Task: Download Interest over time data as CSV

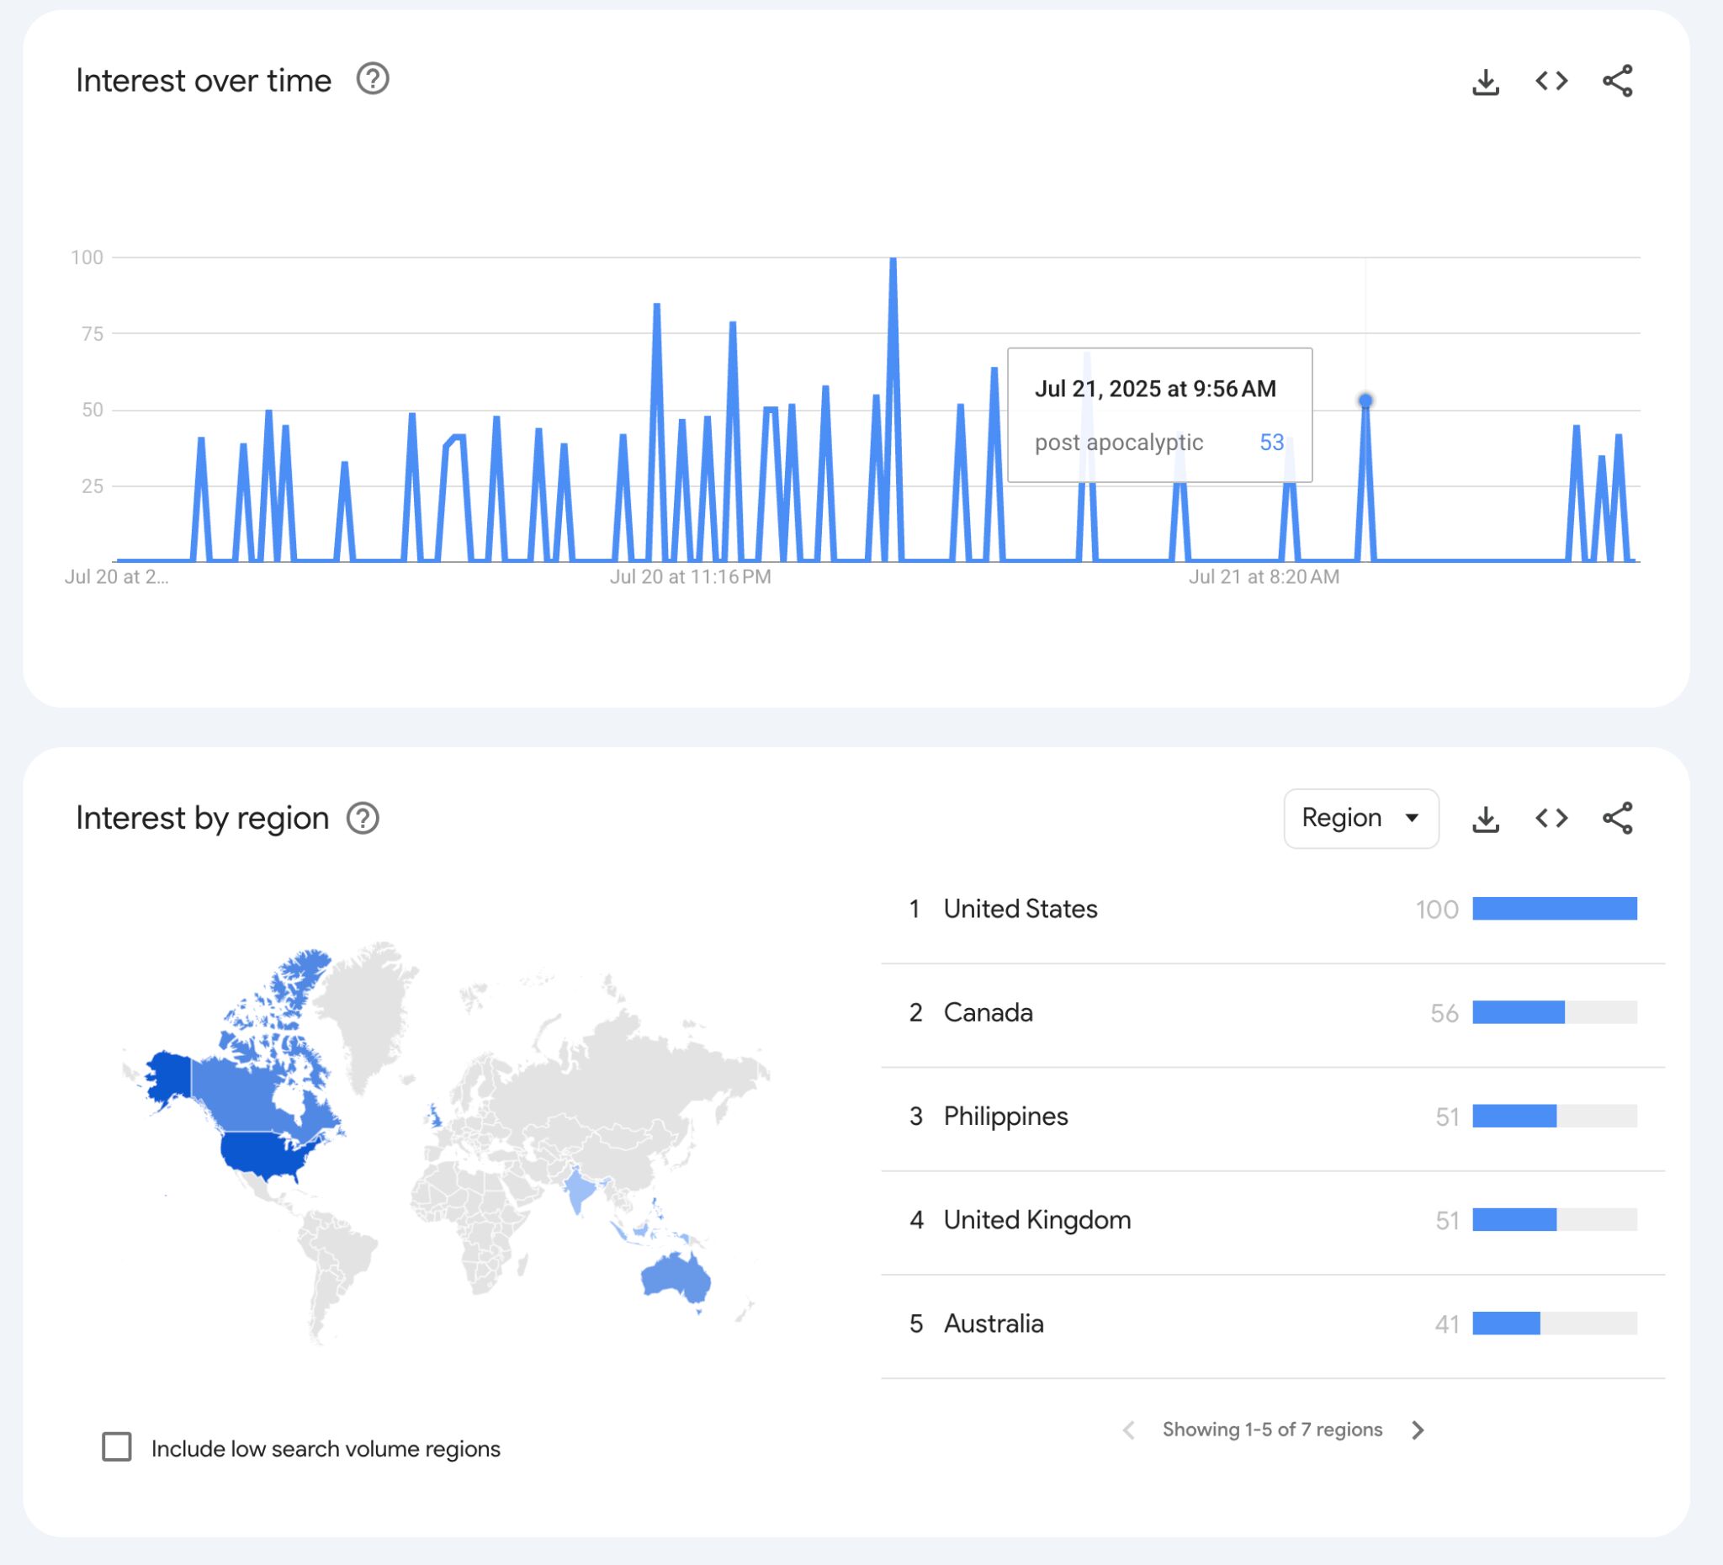Action: (1486, 82)
